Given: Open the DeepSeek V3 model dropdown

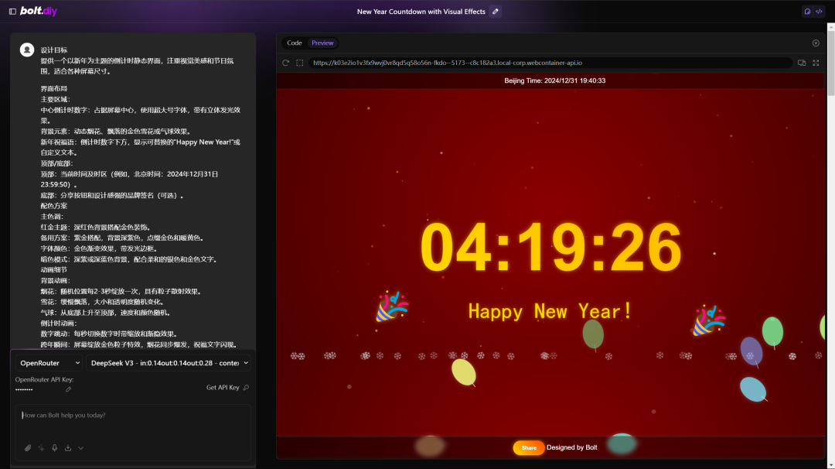Looking at the screenshot, I should point(169,363).
